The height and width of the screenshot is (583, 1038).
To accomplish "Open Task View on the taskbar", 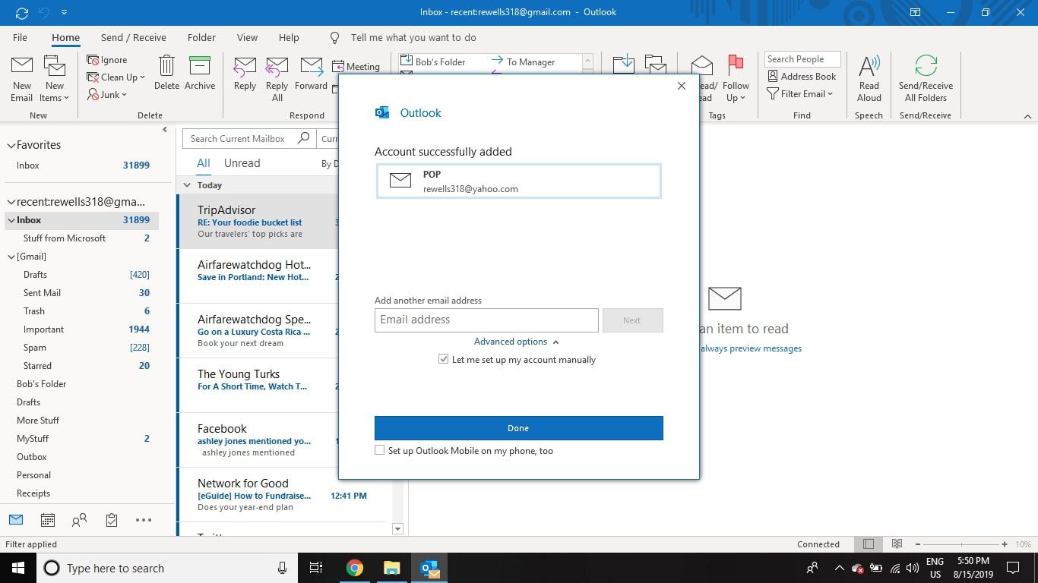I will point(316,568).
